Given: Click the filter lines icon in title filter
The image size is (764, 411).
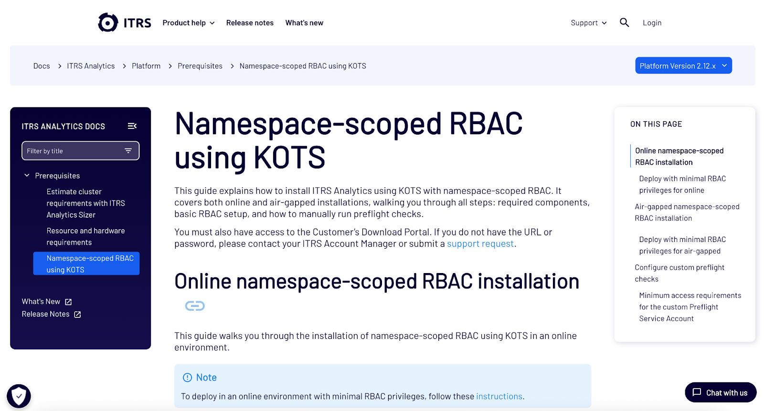Looking at the screenshot, I should click(128, 150).
